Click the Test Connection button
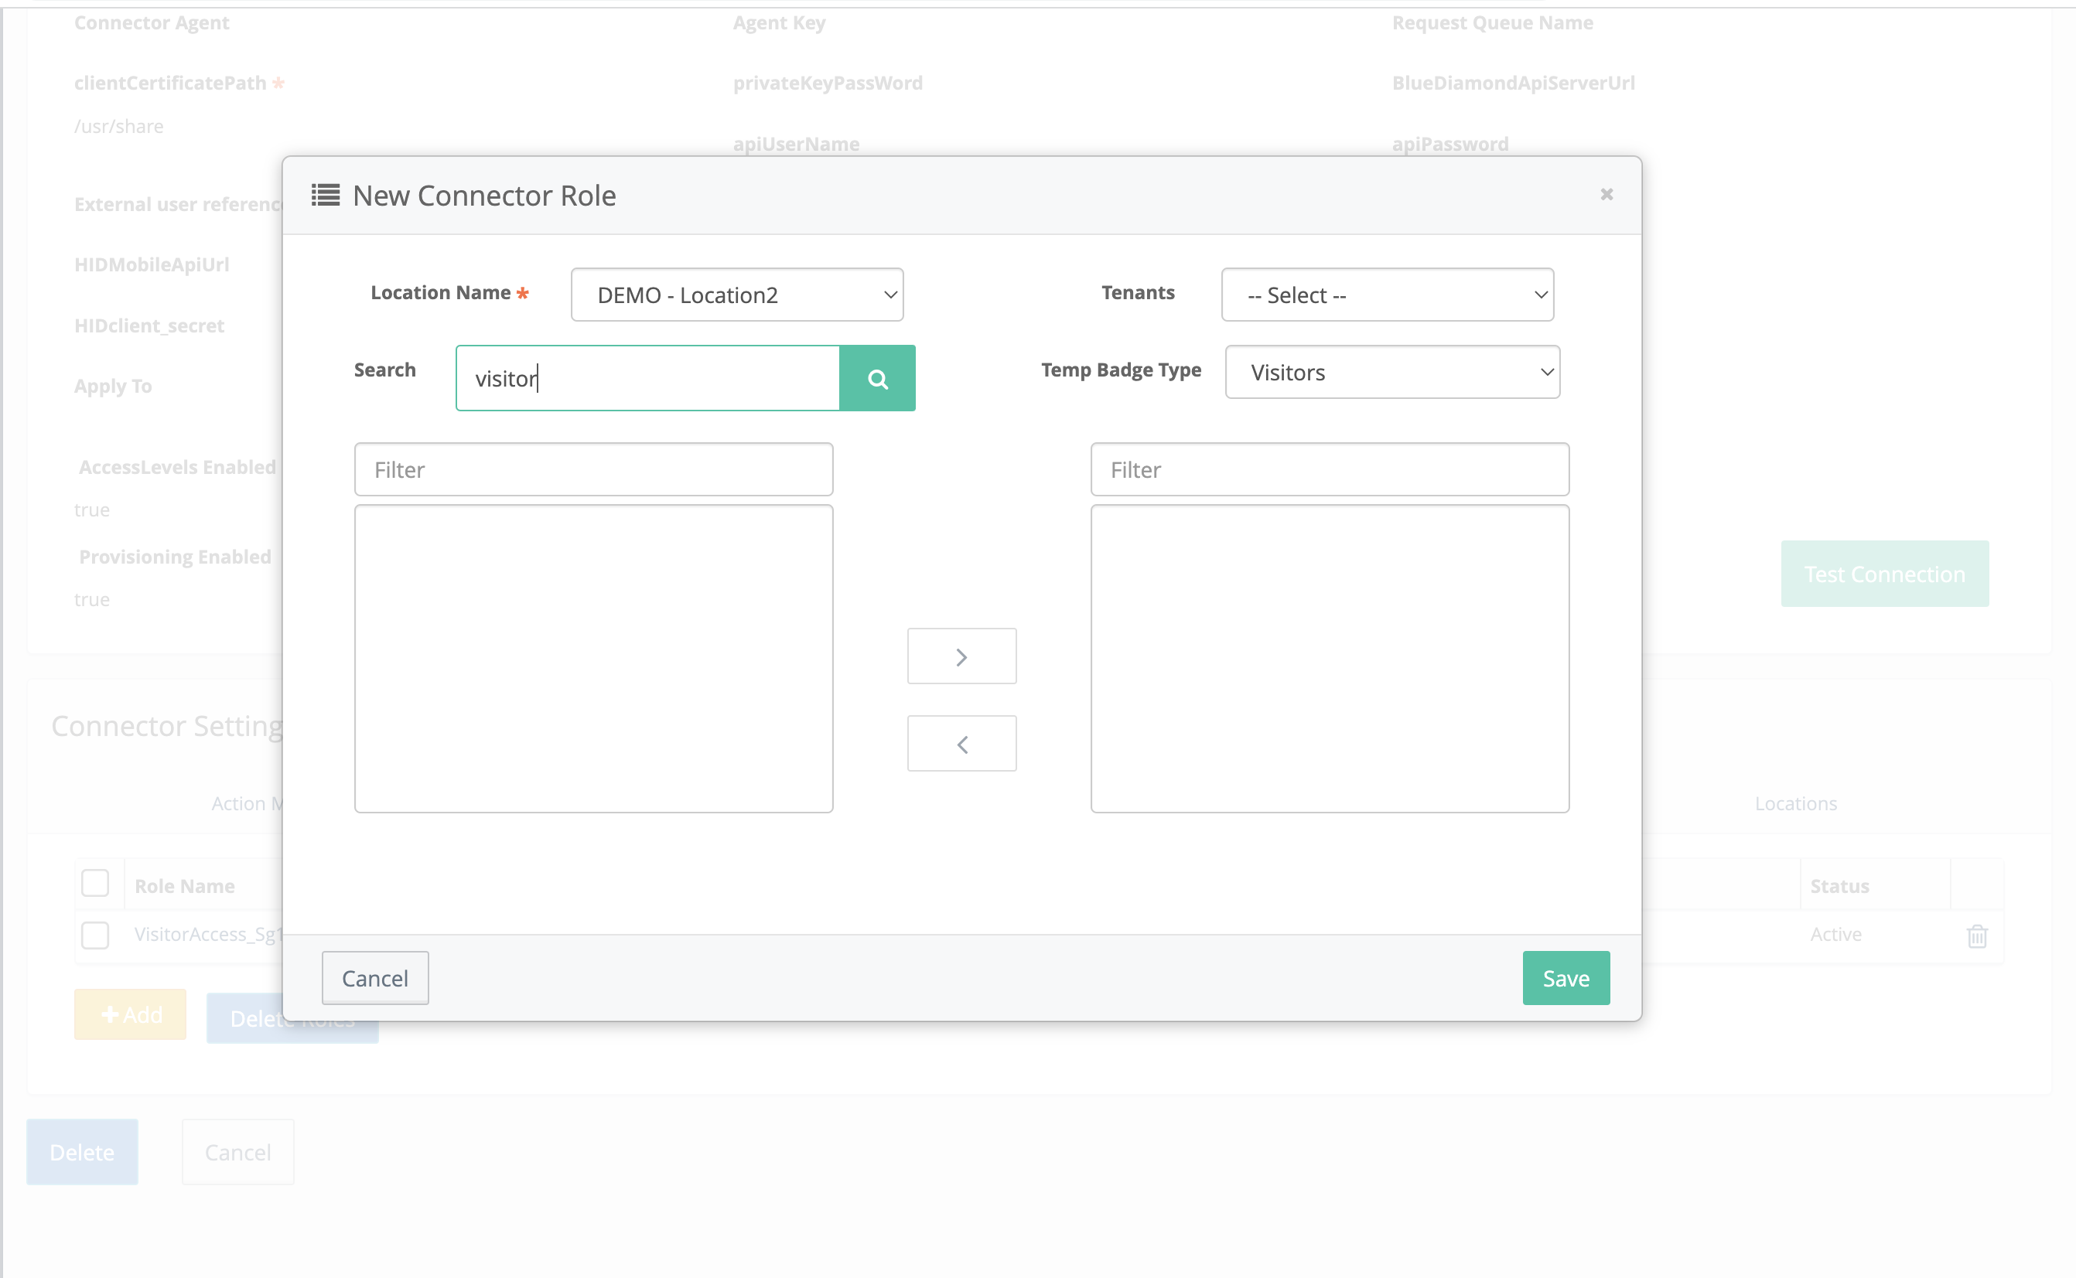 (1885, 574)
